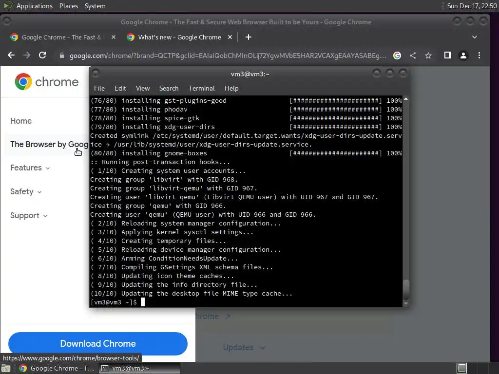This screenshot has height=374, width=499.
Task: Open Chrome three-dot menu
Action: pyautogui.click(x=480, y=56)
